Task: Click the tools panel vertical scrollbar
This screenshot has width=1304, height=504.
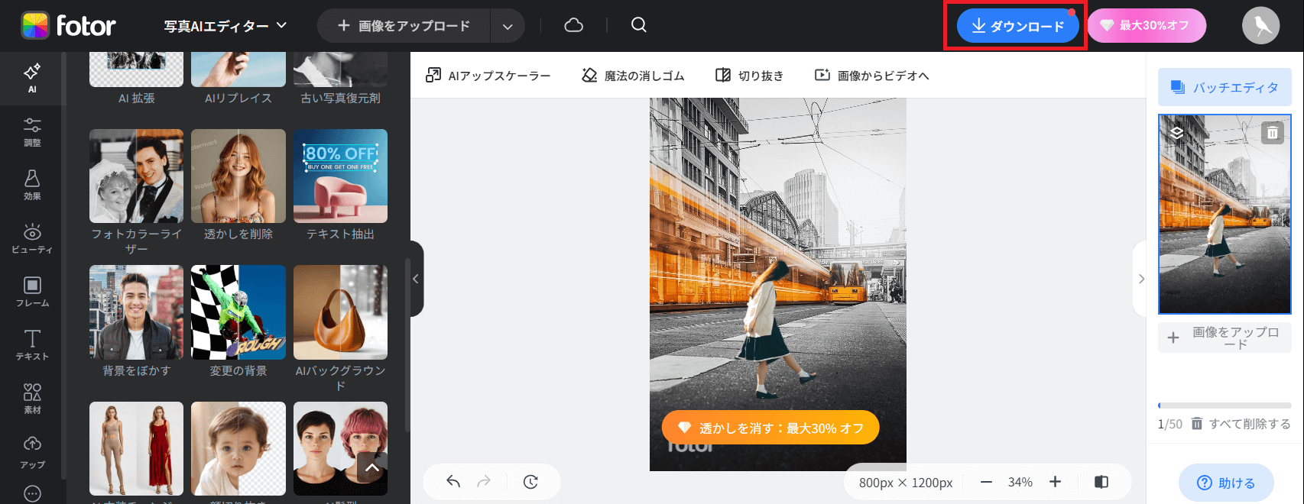Action: [x=407, y=344]
